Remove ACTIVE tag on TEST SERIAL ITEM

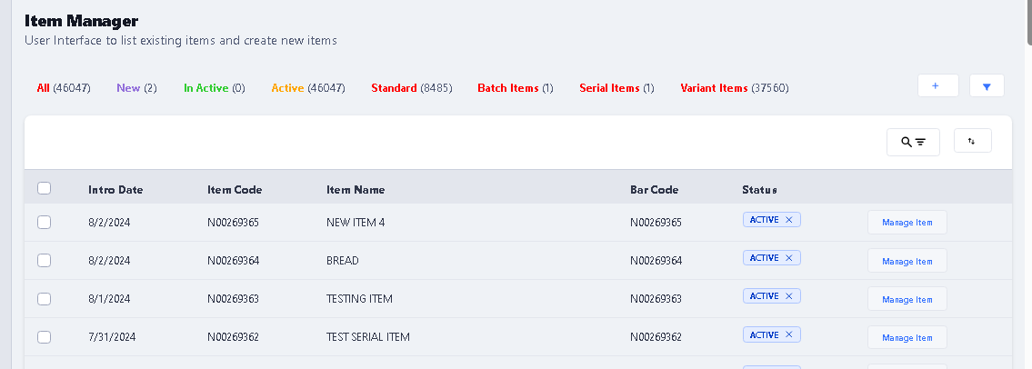click(x=788, y=334)
